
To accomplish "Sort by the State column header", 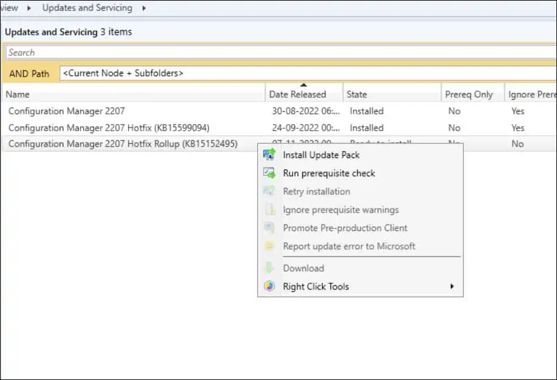I will pyautogui.click(x=392, y=94).
